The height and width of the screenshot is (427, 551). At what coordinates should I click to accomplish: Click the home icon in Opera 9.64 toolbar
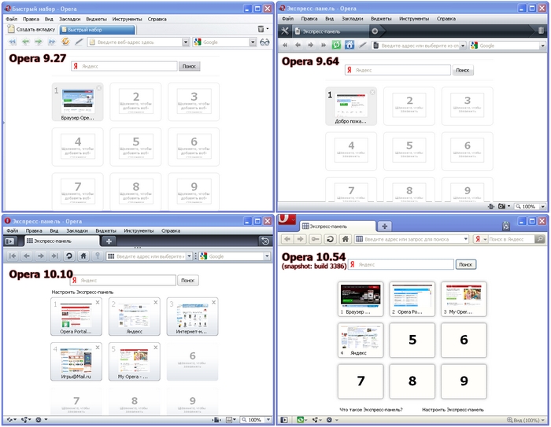pos(349,45)
